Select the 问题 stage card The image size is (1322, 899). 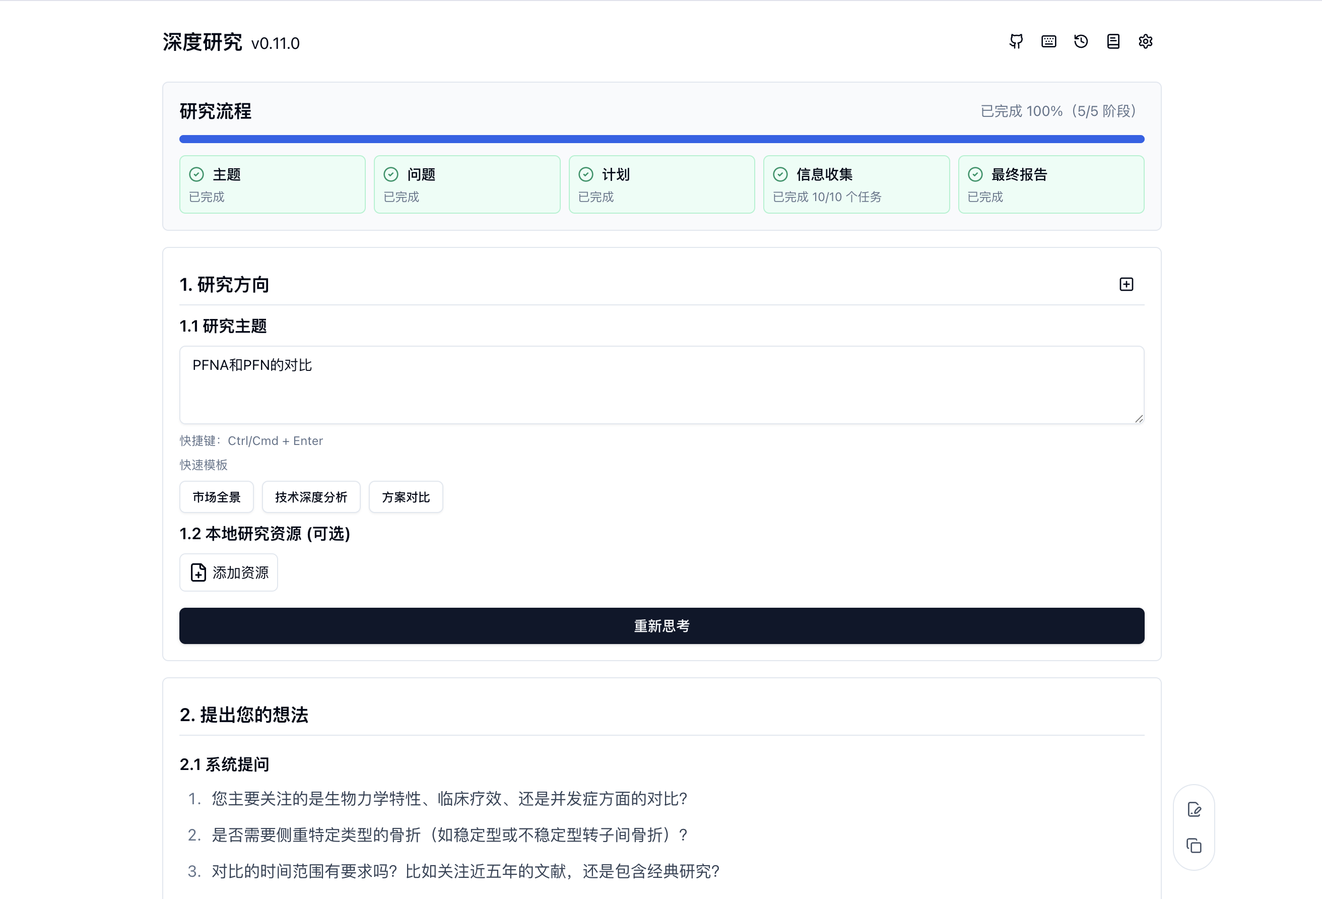(467, 184)
